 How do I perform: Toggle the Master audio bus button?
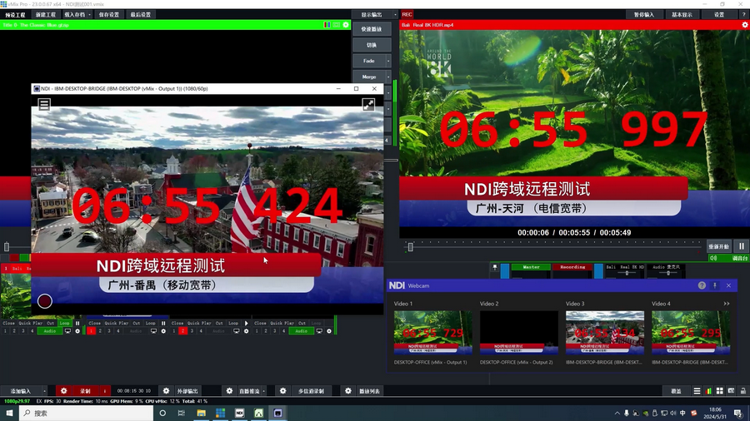[x=531, y=267]
